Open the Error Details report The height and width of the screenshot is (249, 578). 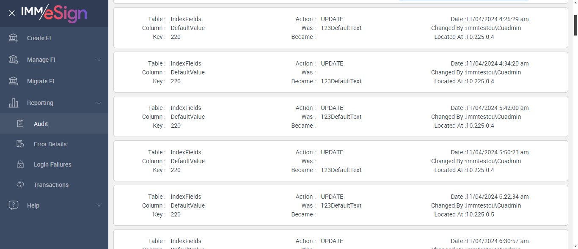click(x=50, y=144)
